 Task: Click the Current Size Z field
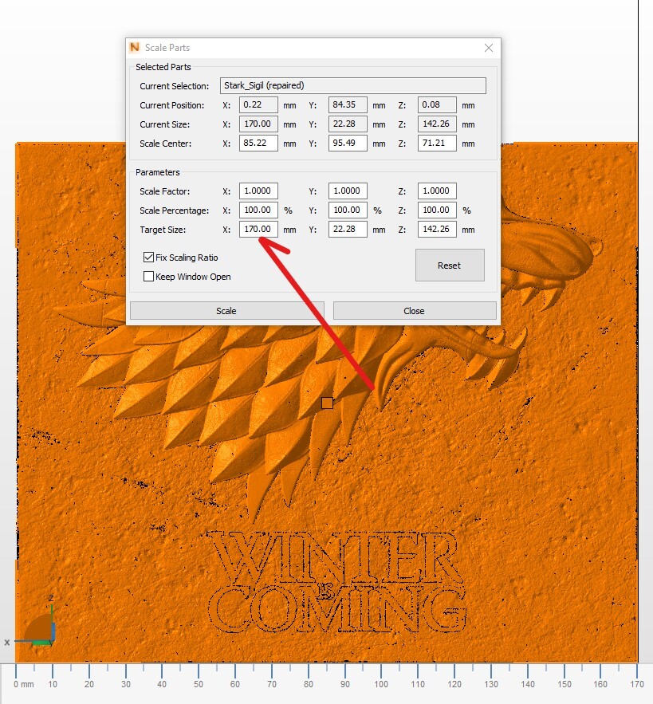(437, 124)
